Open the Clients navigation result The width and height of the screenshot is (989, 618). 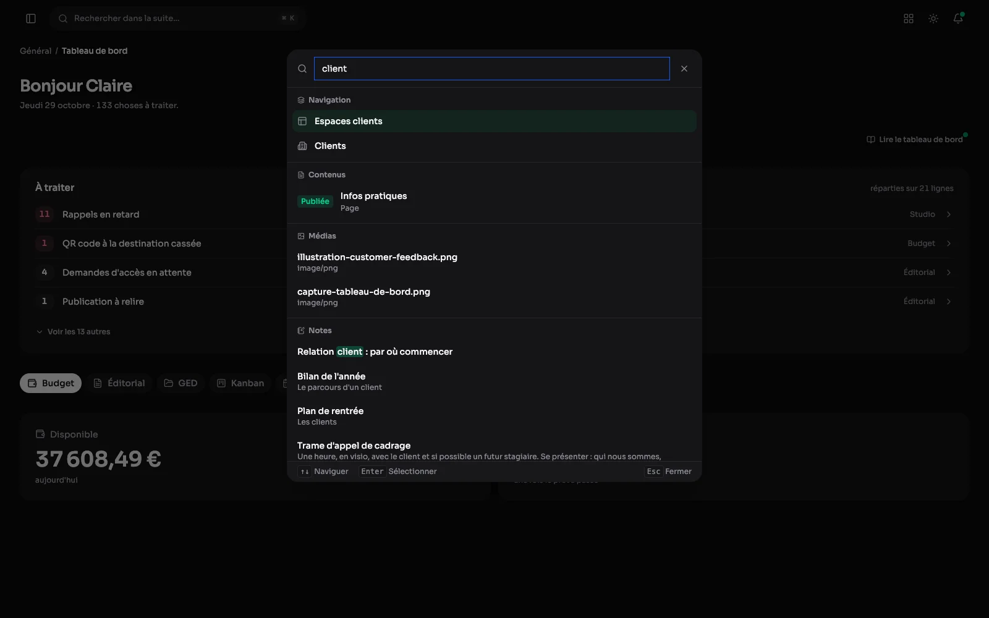pos(494,146)
